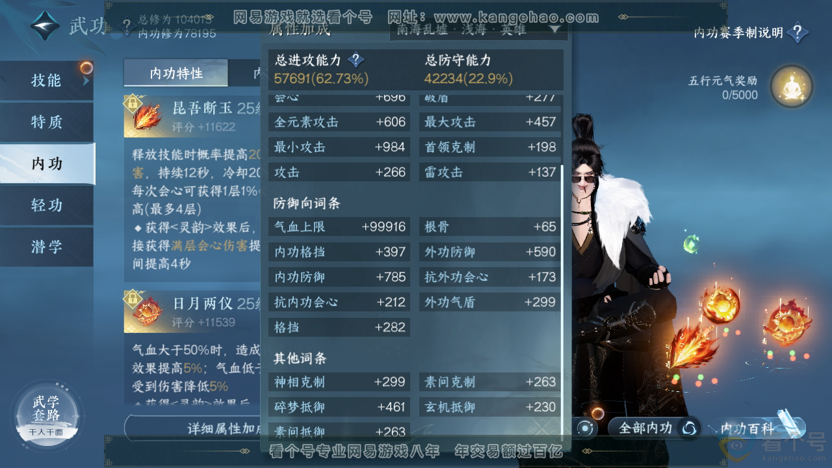Click the small circle target icon
The width and height of the screenshot is (832, 468).
tap(586, 428)
